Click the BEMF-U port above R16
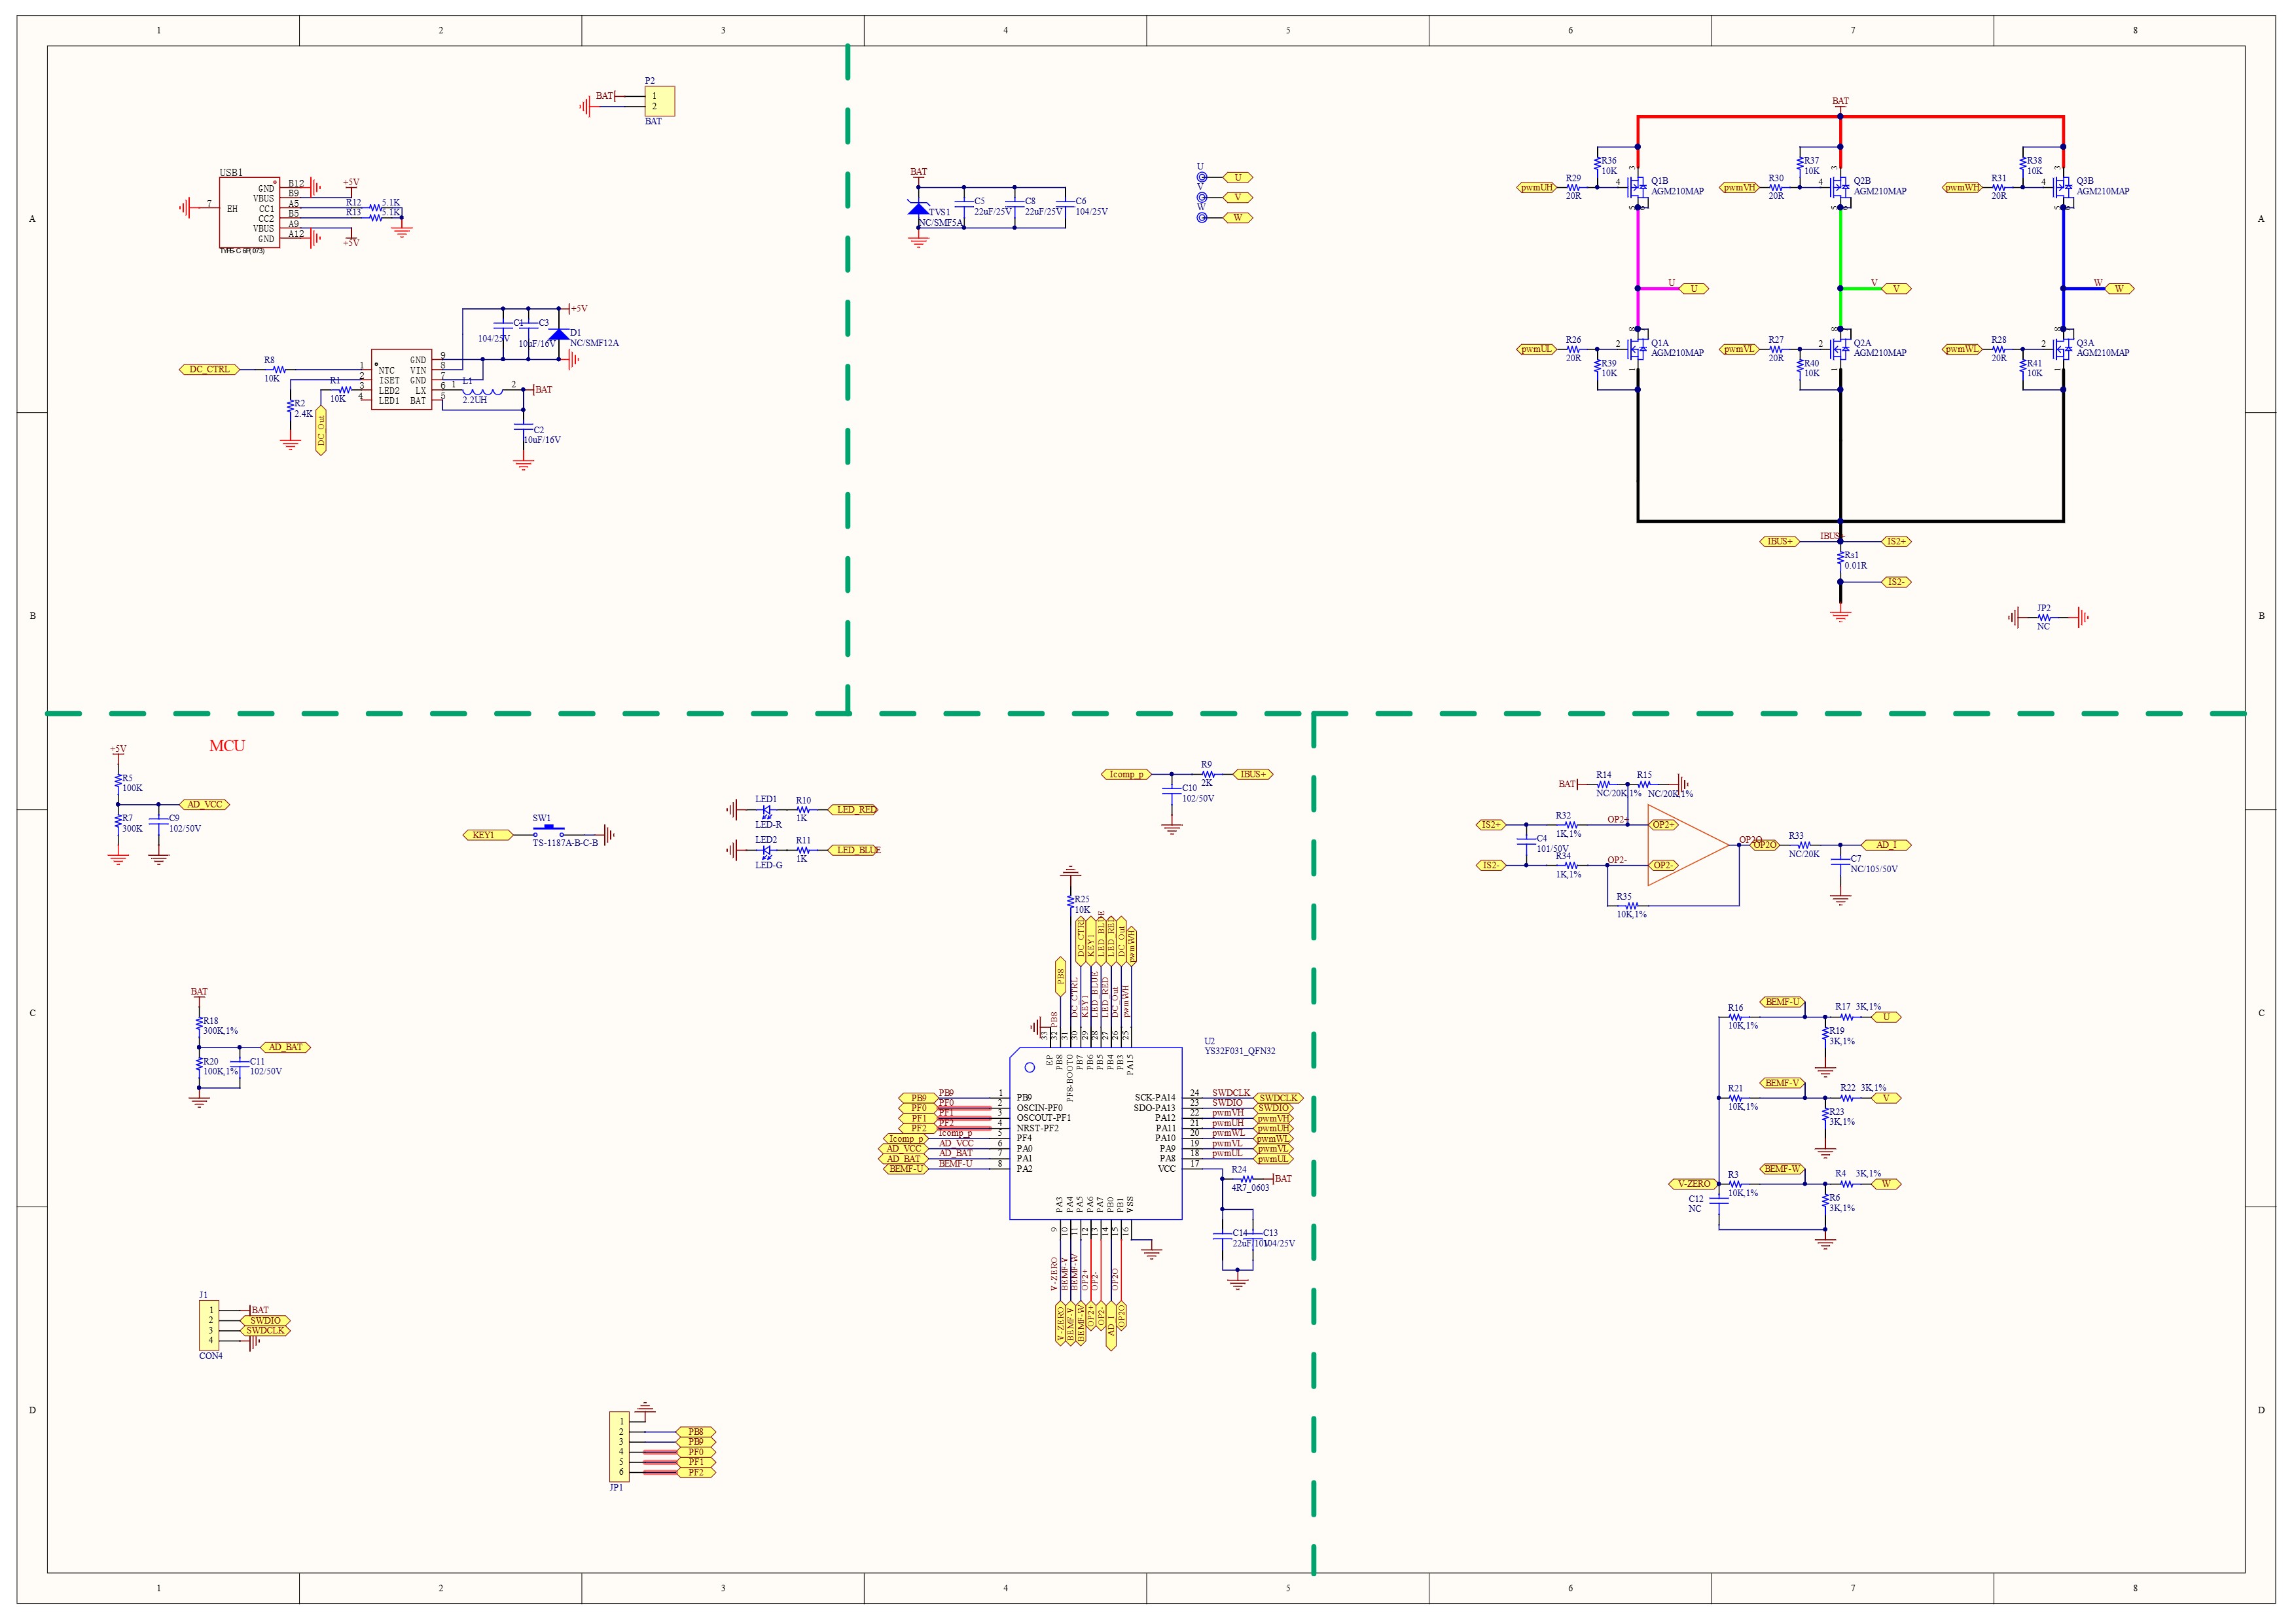Viewport: 2296px width, 1622px height. pos(1782,1002)
